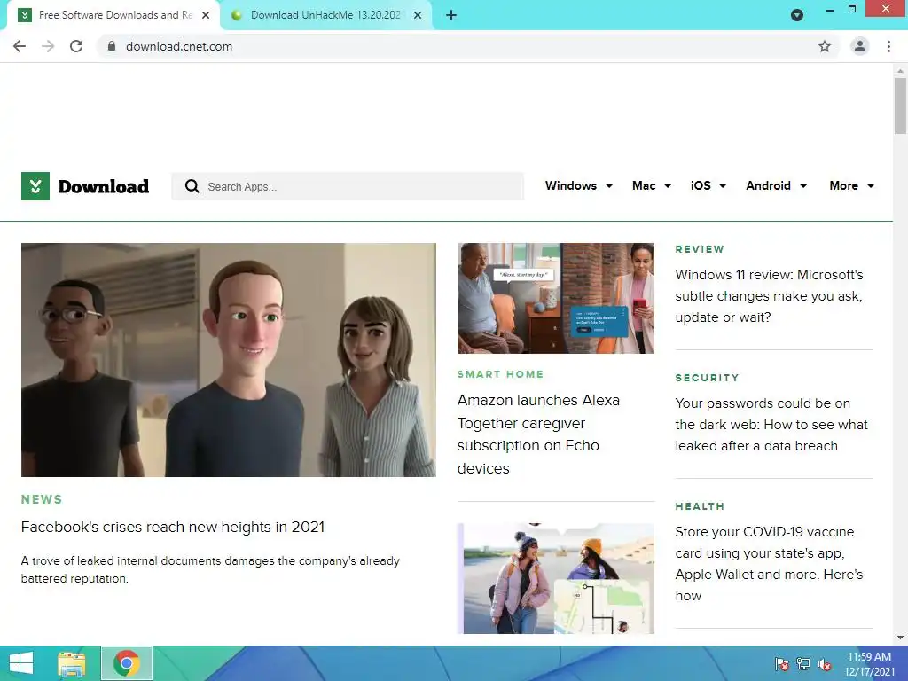The width and height of the screenshot is (908, 681).
Task: Click the Download site title text
Action: coord(103,186)
